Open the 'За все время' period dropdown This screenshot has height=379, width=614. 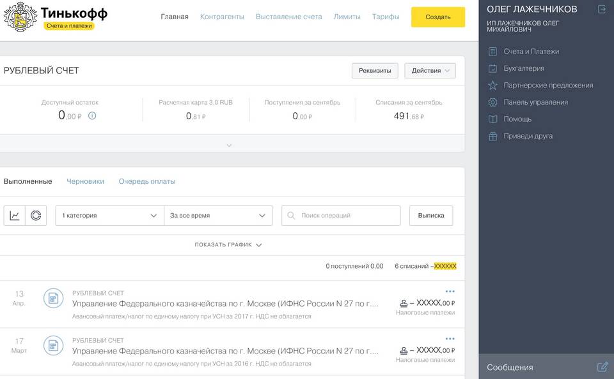point(218,216)
